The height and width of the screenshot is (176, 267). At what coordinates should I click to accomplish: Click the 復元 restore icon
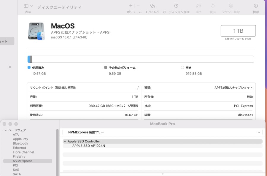[x=213, y=6]
